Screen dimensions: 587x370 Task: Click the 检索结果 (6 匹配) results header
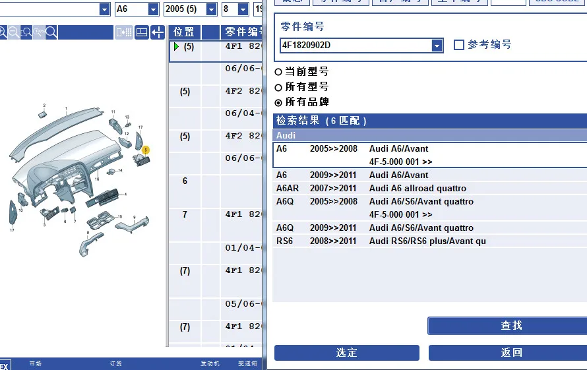pyautogui.click(x=430, y=121)
